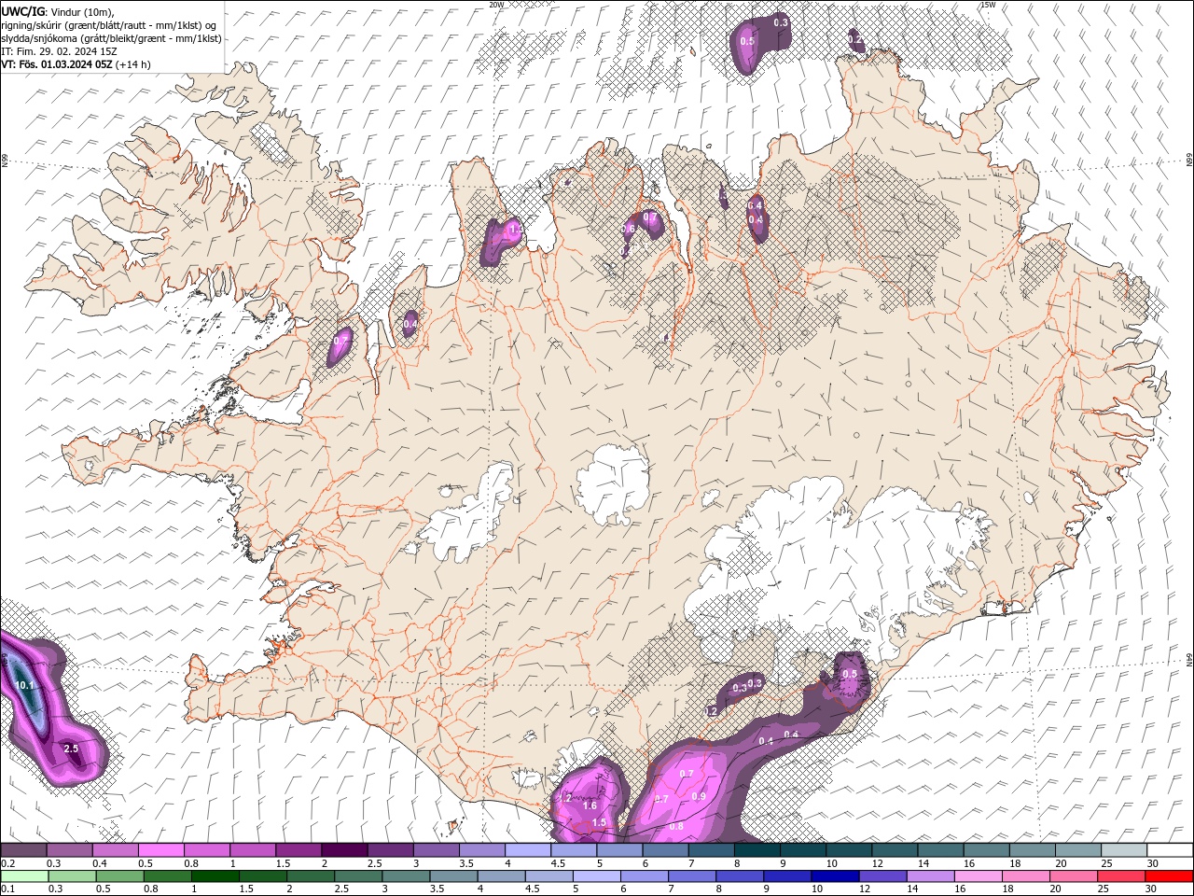Select top-row teal swatch starting at 12
1194x896 pixels.
(x=895, y=850)
